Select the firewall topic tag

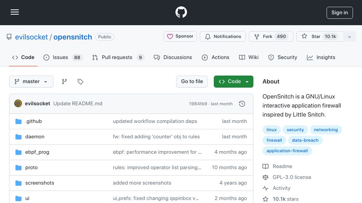coord(274,140)
